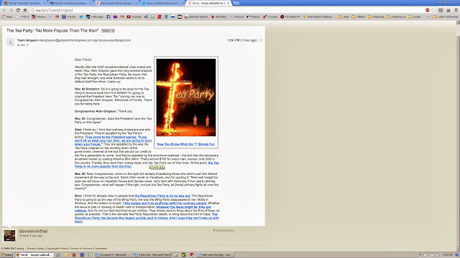
Task: Open the TwitLonger bookmark
Action: 95,16
